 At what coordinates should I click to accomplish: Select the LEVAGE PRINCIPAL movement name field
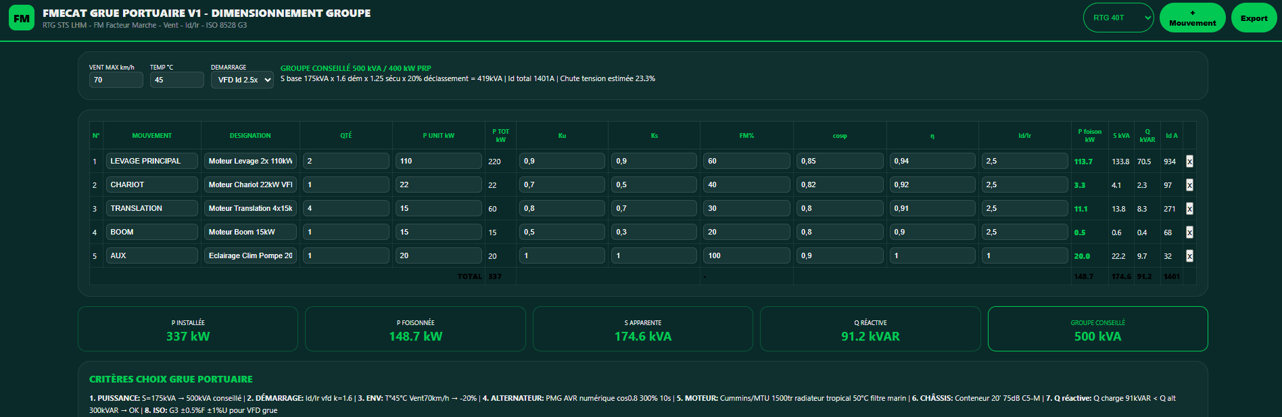click(x=152, y=161)
